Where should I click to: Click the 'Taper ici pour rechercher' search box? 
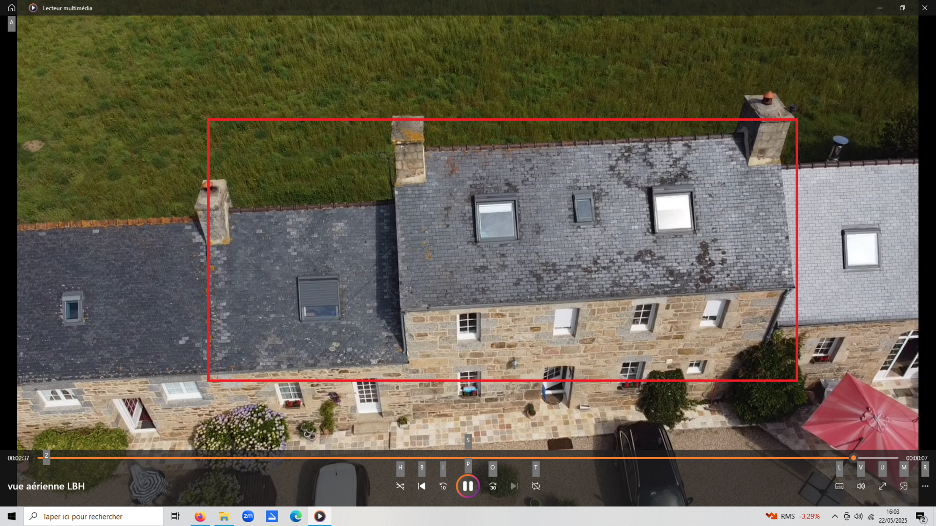(x=94, y=516)
